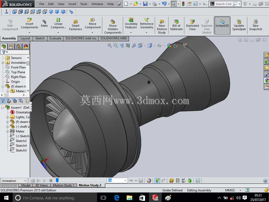Toggle filter animated in motion tree
Screen dimensions: 269x202
tap(9, 101)
